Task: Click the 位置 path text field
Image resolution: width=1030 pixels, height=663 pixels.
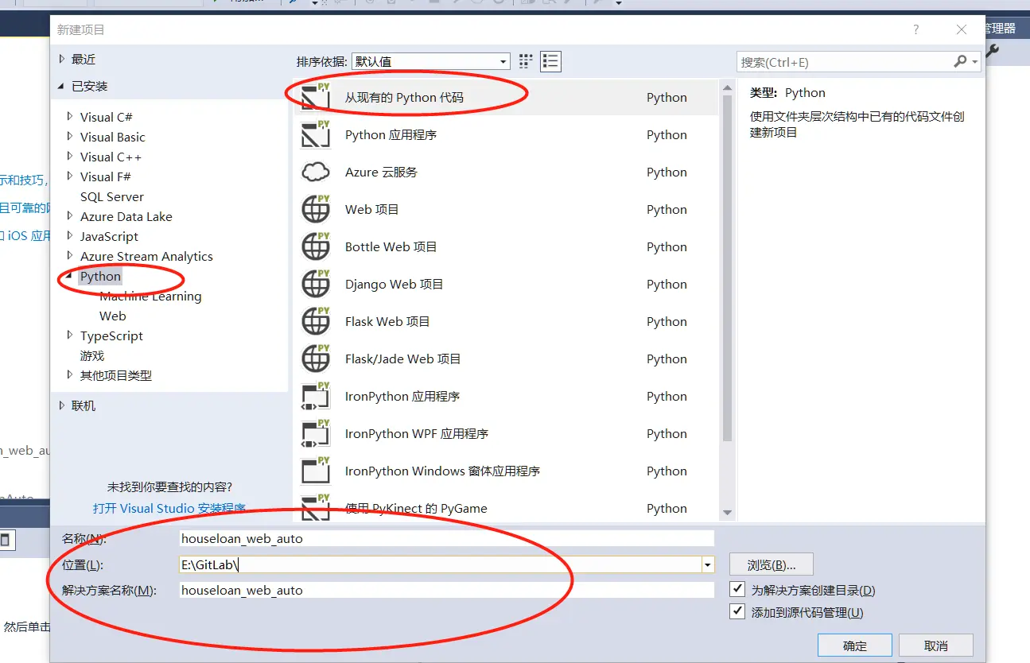Action: [439, 564]
